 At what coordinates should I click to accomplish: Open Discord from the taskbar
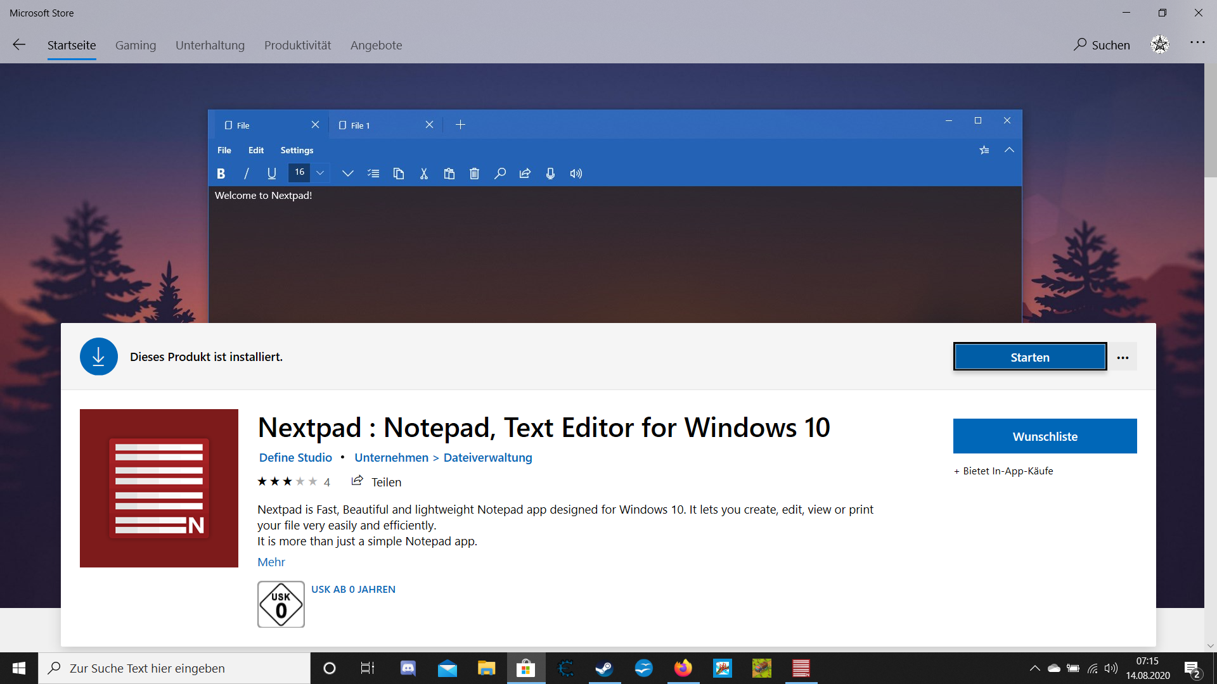(x=408, y=668)
